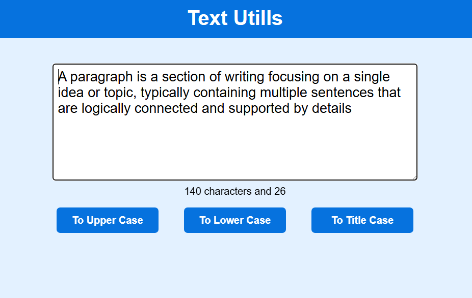Click the To Upper Case button
The image size is (472, 298).
[108, 220]
